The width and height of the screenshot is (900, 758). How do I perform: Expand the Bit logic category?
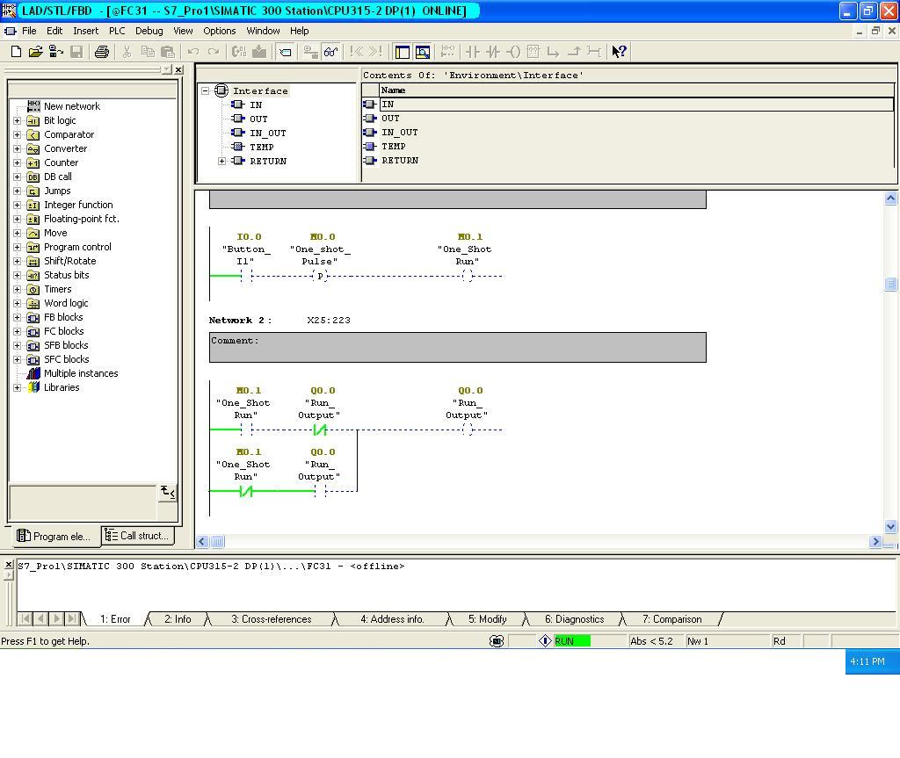pyautogui.click(x=16, y=120)
